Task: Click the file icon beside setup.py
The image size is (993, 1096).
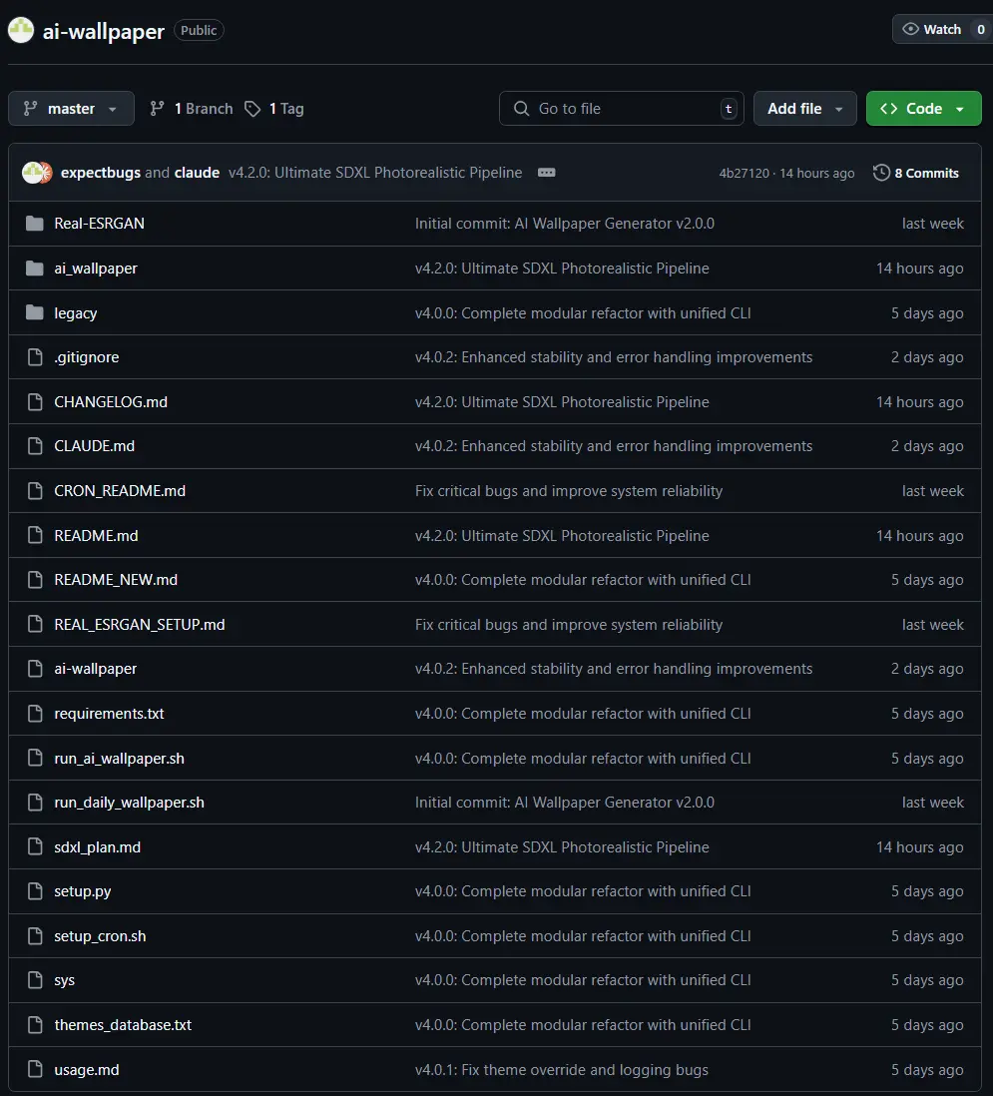Action: coord(35,891)
